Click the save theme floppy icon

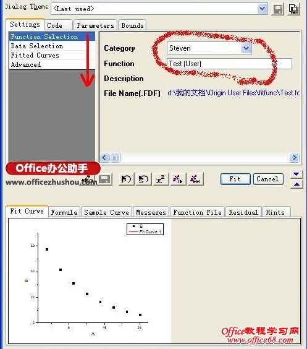[278, 9]
